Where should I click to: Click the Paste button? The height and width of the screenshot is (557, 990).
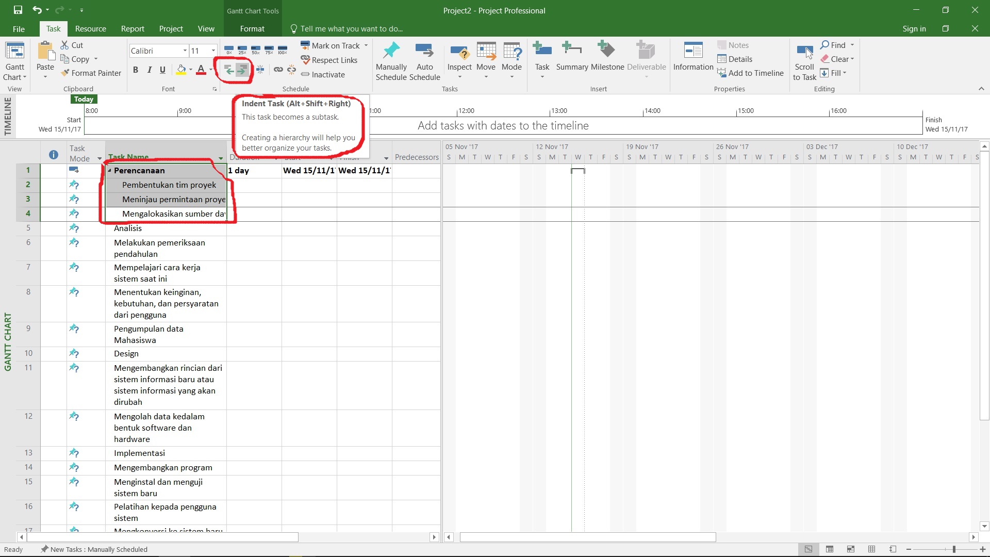click(45, 56)
